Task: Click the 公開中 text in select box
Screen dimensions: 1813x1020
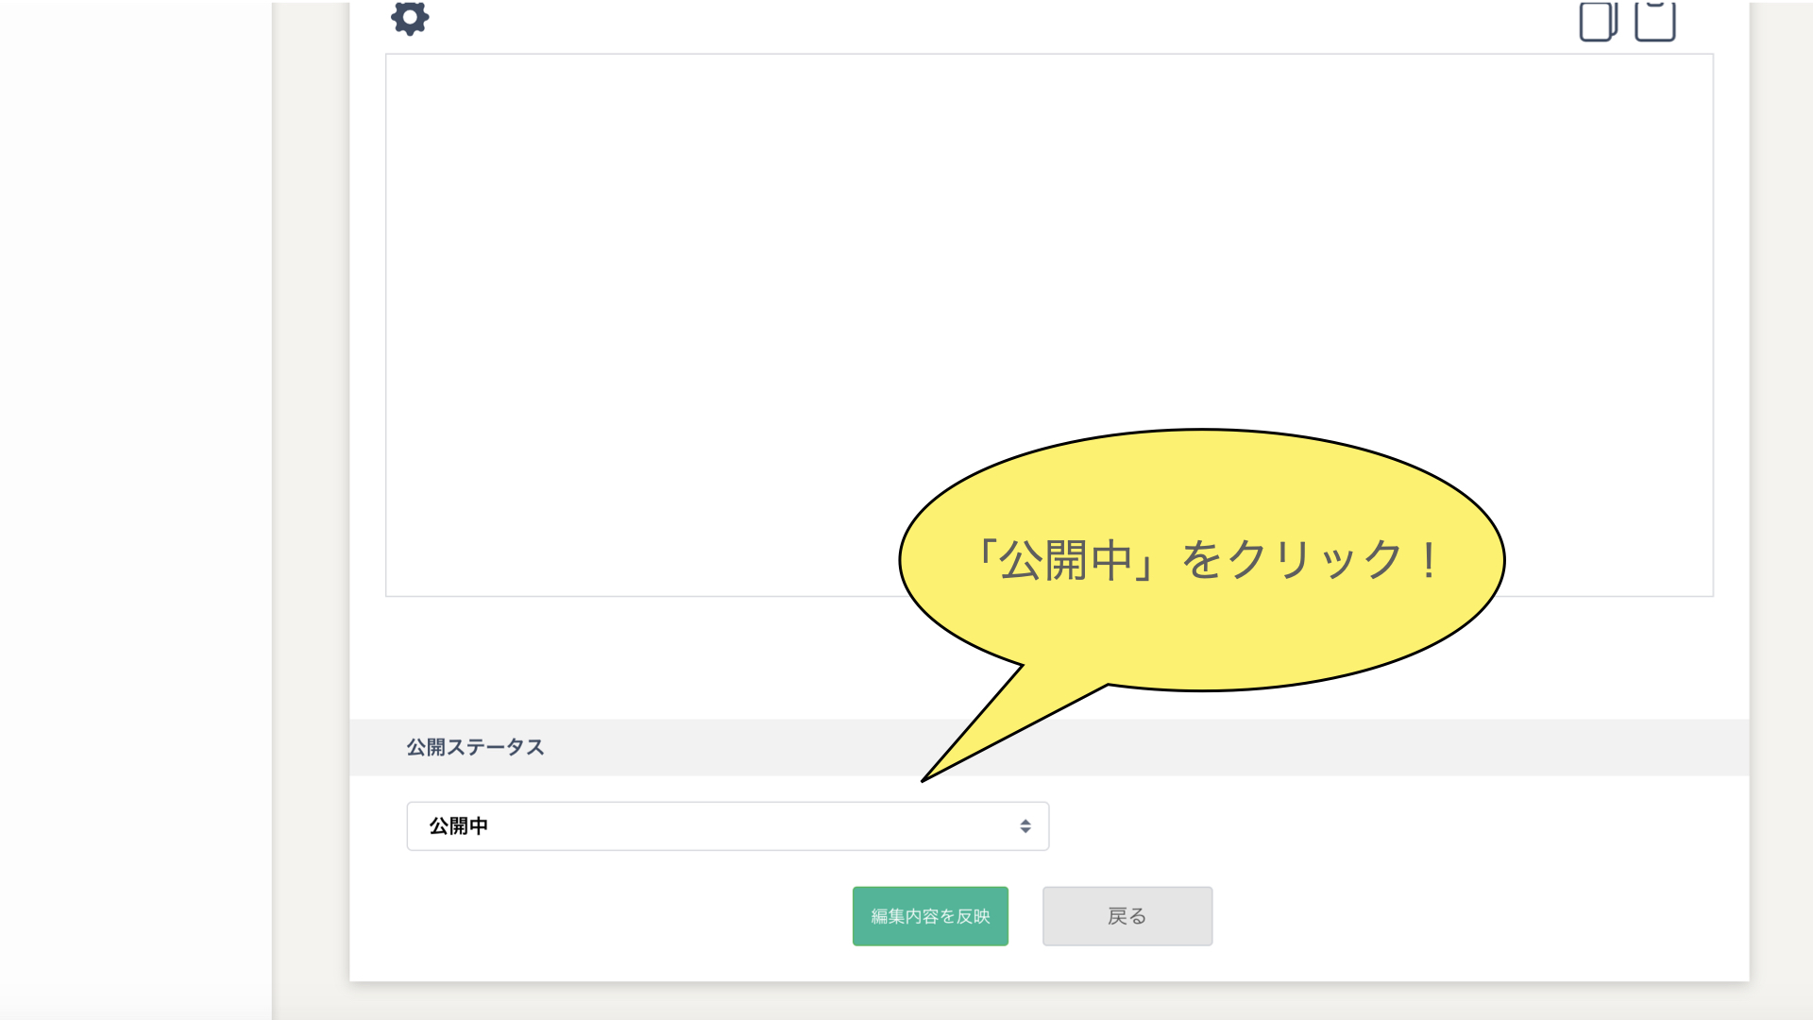Action: pyautogui.click(x=459, y=826)
